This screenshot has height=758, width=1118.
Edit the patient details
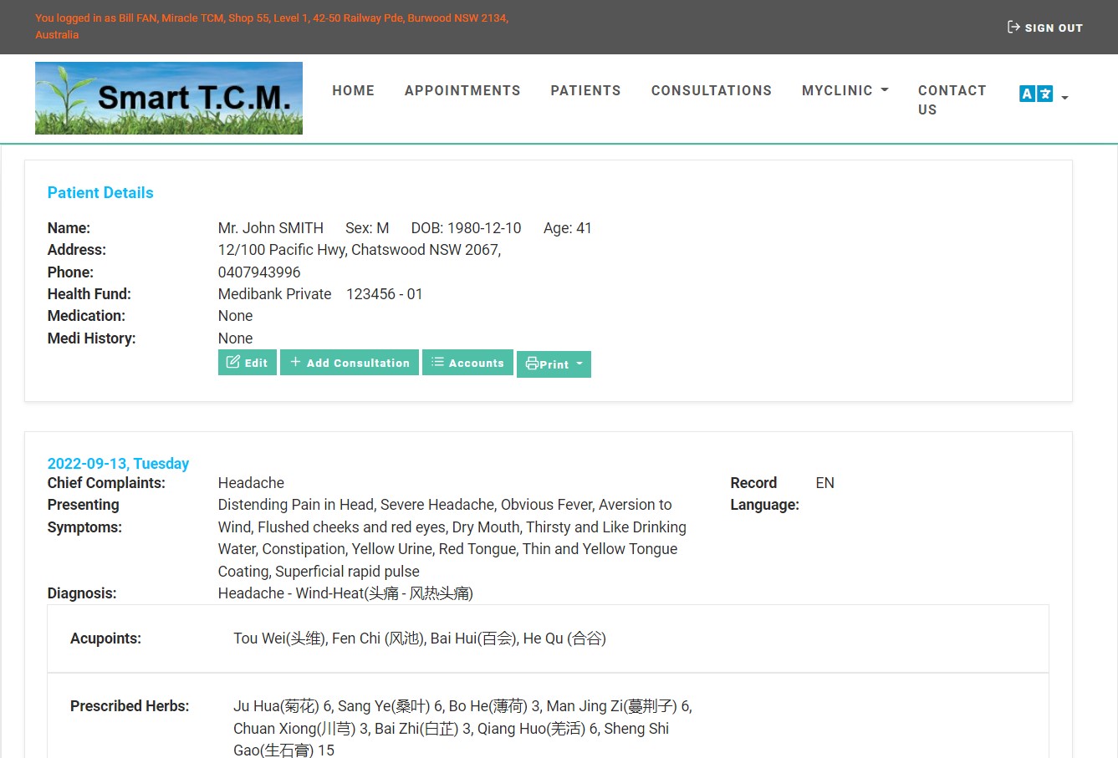pos(247,363)
